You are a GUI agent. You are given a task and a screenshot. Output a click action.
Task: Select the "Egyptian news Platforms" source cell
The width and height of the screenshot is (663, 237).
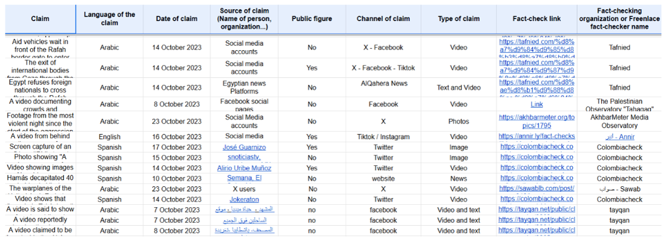pos(244,88)
